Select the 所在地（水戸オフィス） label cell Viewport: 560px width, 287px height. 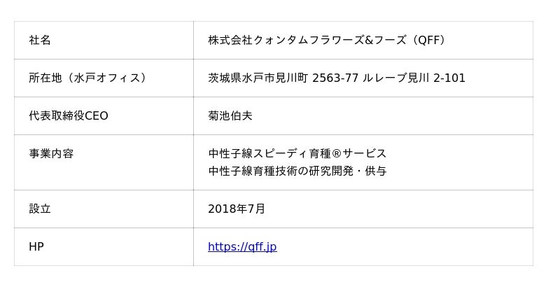coord(89,78)
